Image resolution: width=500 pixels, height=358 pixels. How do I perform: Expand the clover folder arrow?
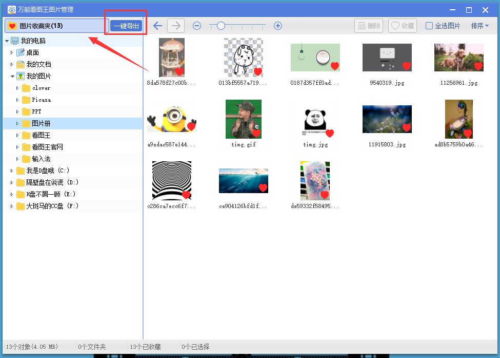pyautogui.click(x=17, y=88)
